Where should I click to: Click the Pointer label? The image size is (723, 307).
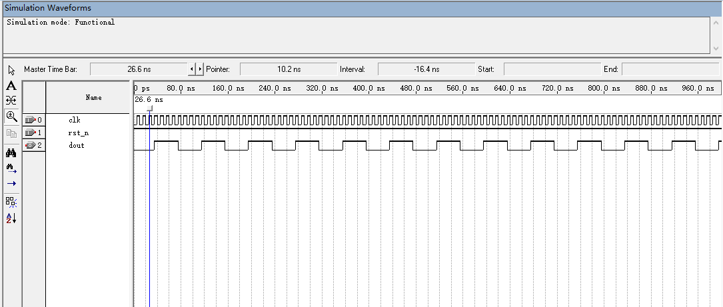[x=218, y=70]
